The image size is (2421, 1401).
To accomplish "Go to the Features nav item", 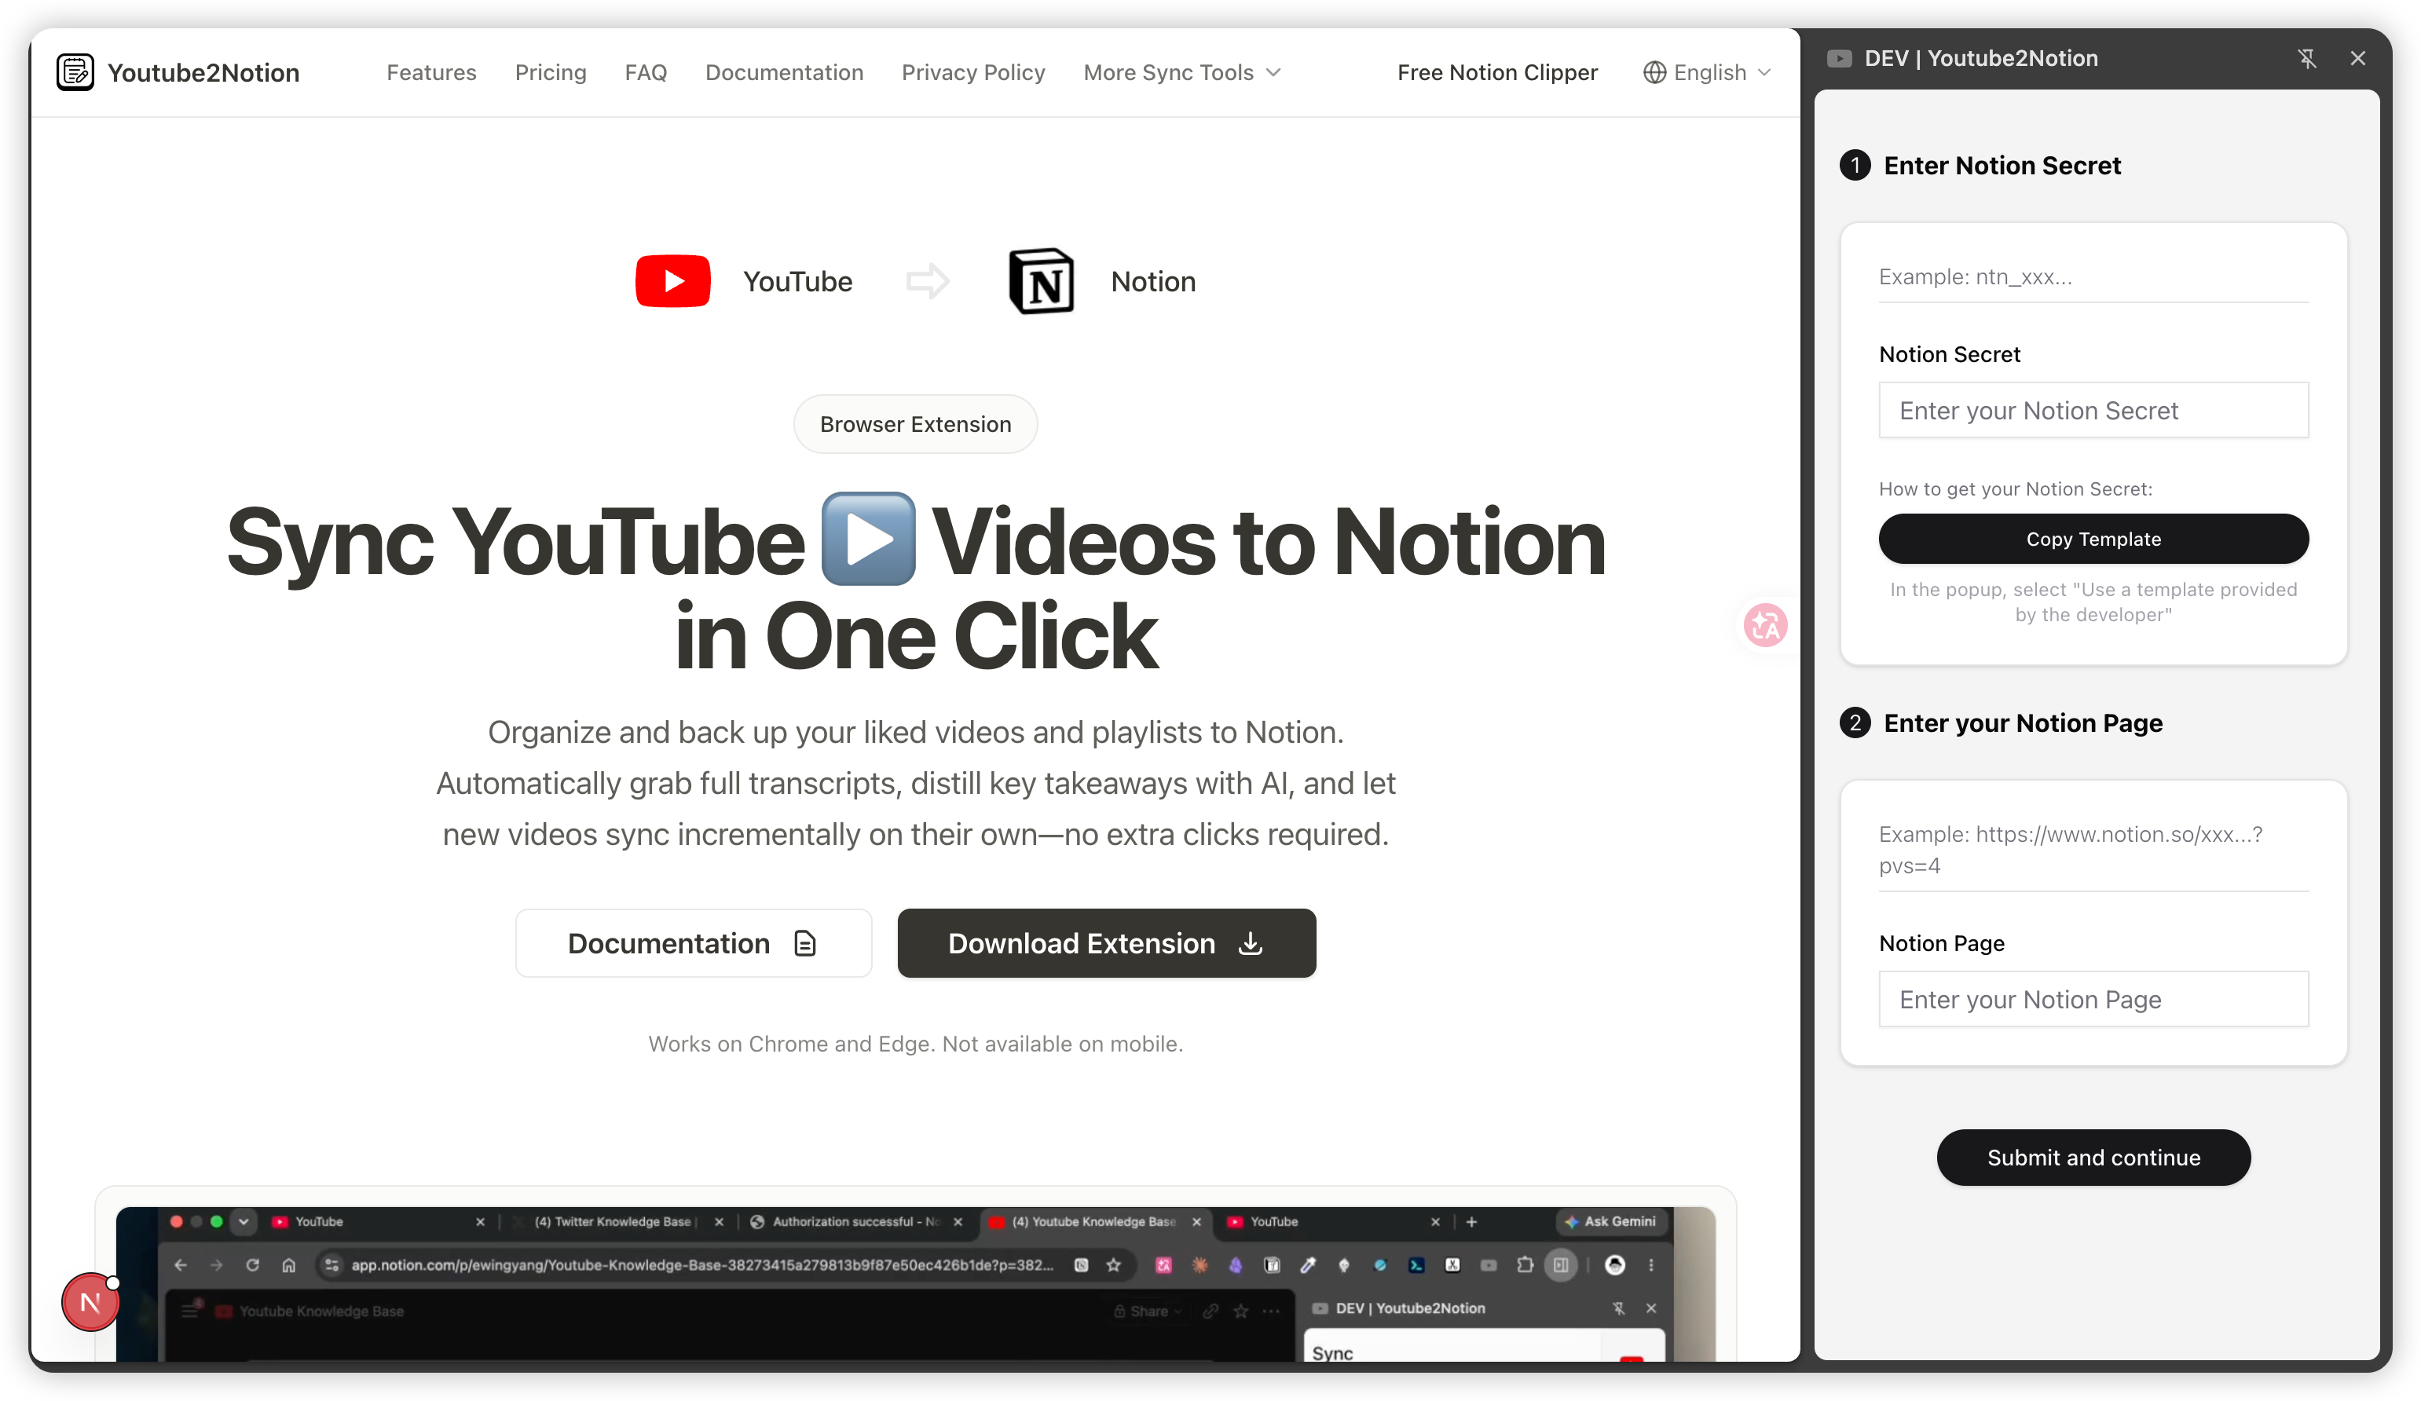I will (431, 72).
